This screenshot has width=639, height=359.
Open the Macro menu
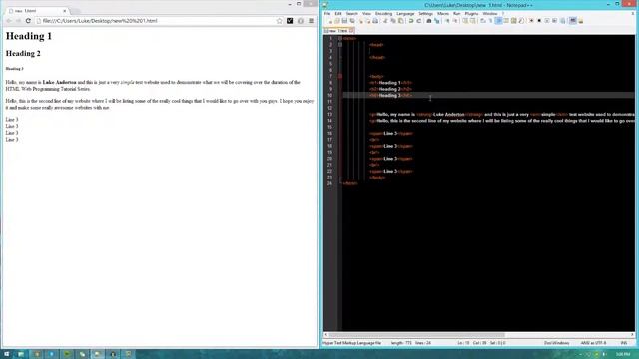pos(443,13)
